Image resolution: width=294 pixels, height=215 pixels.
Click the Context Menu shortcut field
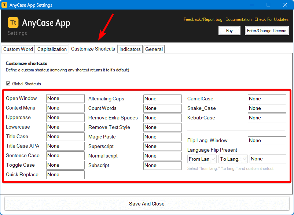point(65,108)
